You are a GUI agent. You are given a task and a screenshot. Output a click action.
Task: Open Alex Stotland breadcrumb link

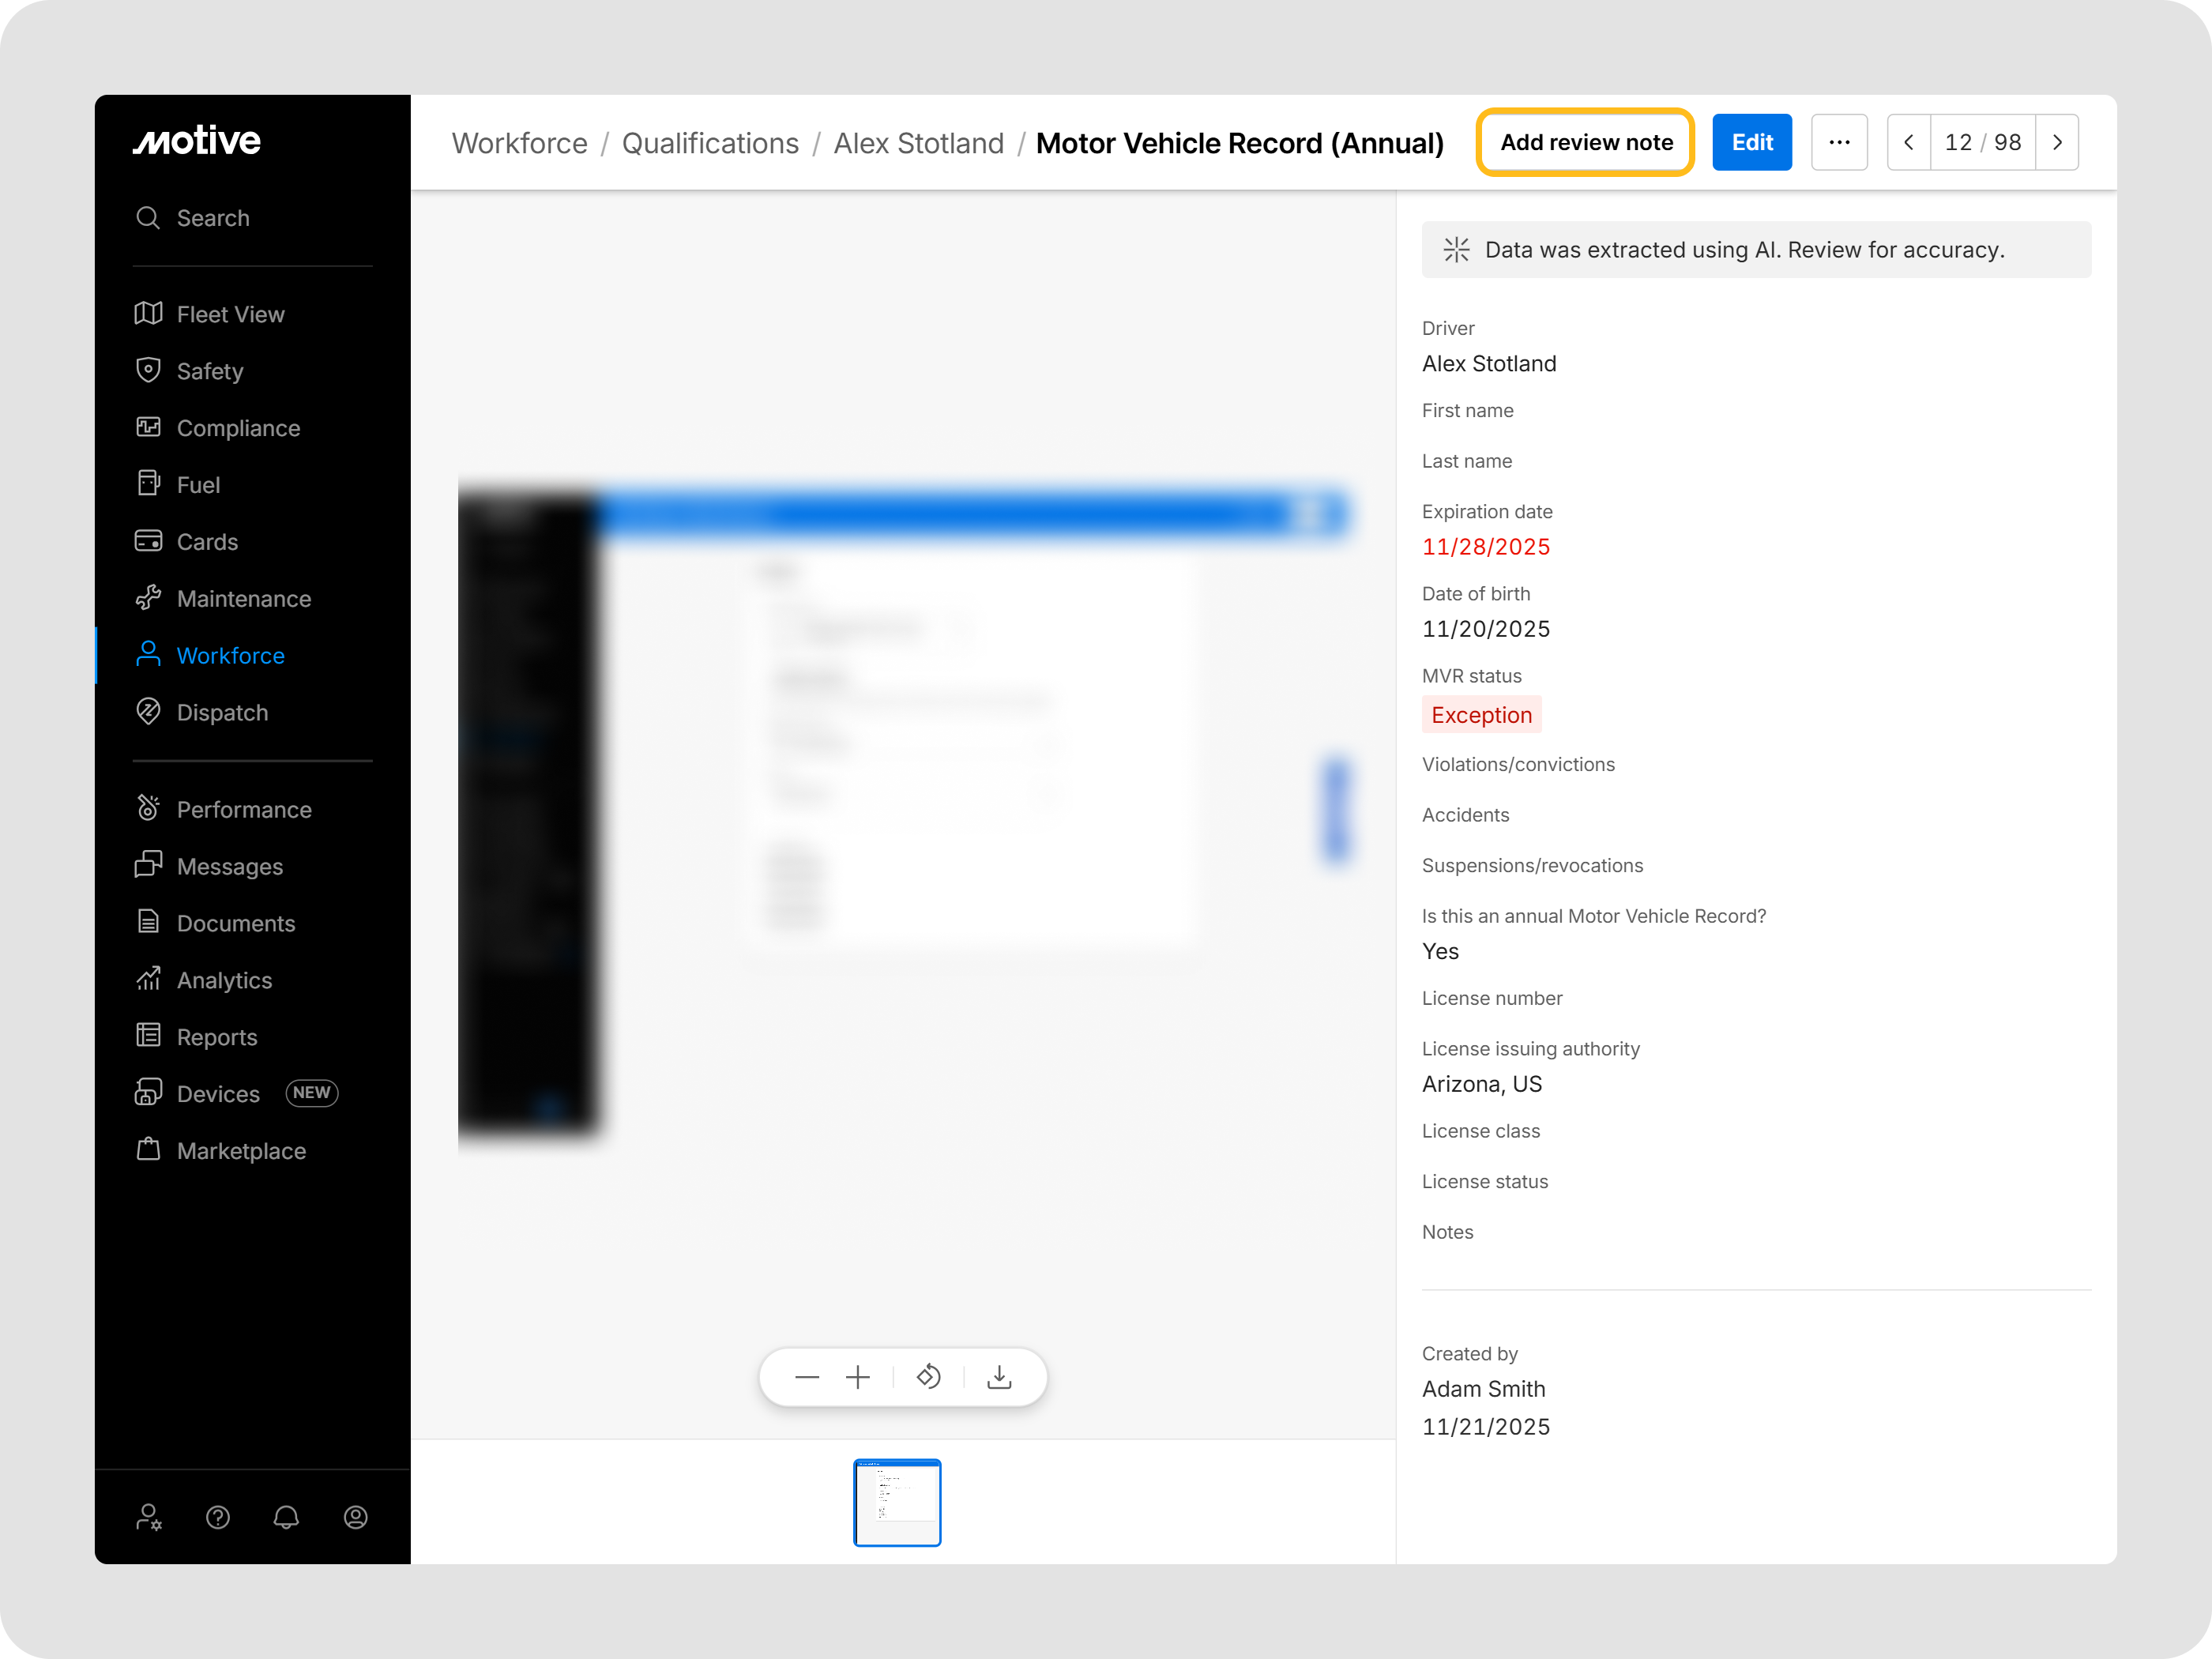coord(918,144)
